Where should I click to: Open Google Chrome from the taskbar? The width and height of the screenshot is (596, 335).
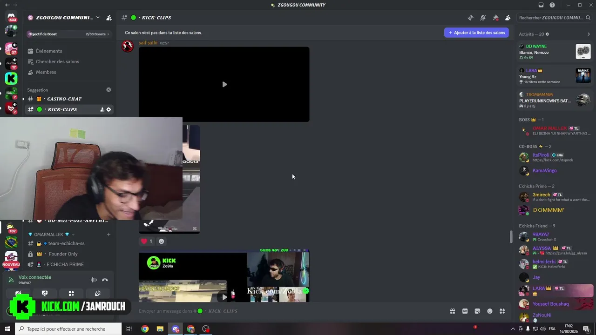[x=145, y=329]
